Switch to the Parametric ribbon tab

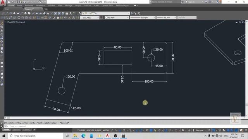coord(40,5)
